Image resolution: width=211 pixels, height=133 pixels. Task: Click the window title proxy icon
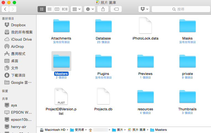97,2
